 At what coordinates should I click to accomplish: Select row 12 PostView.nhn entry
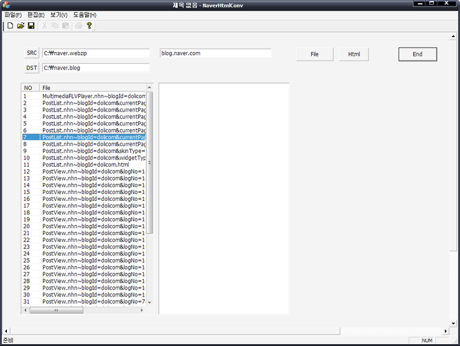84,172
